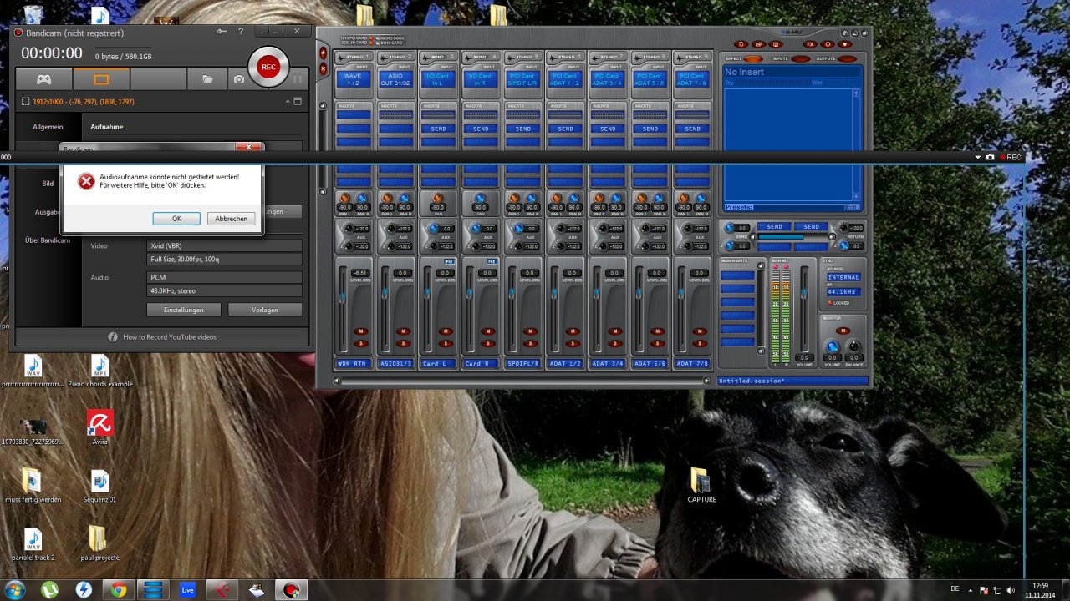Click the red REC button in Bandicam

(x=268, y=66)
